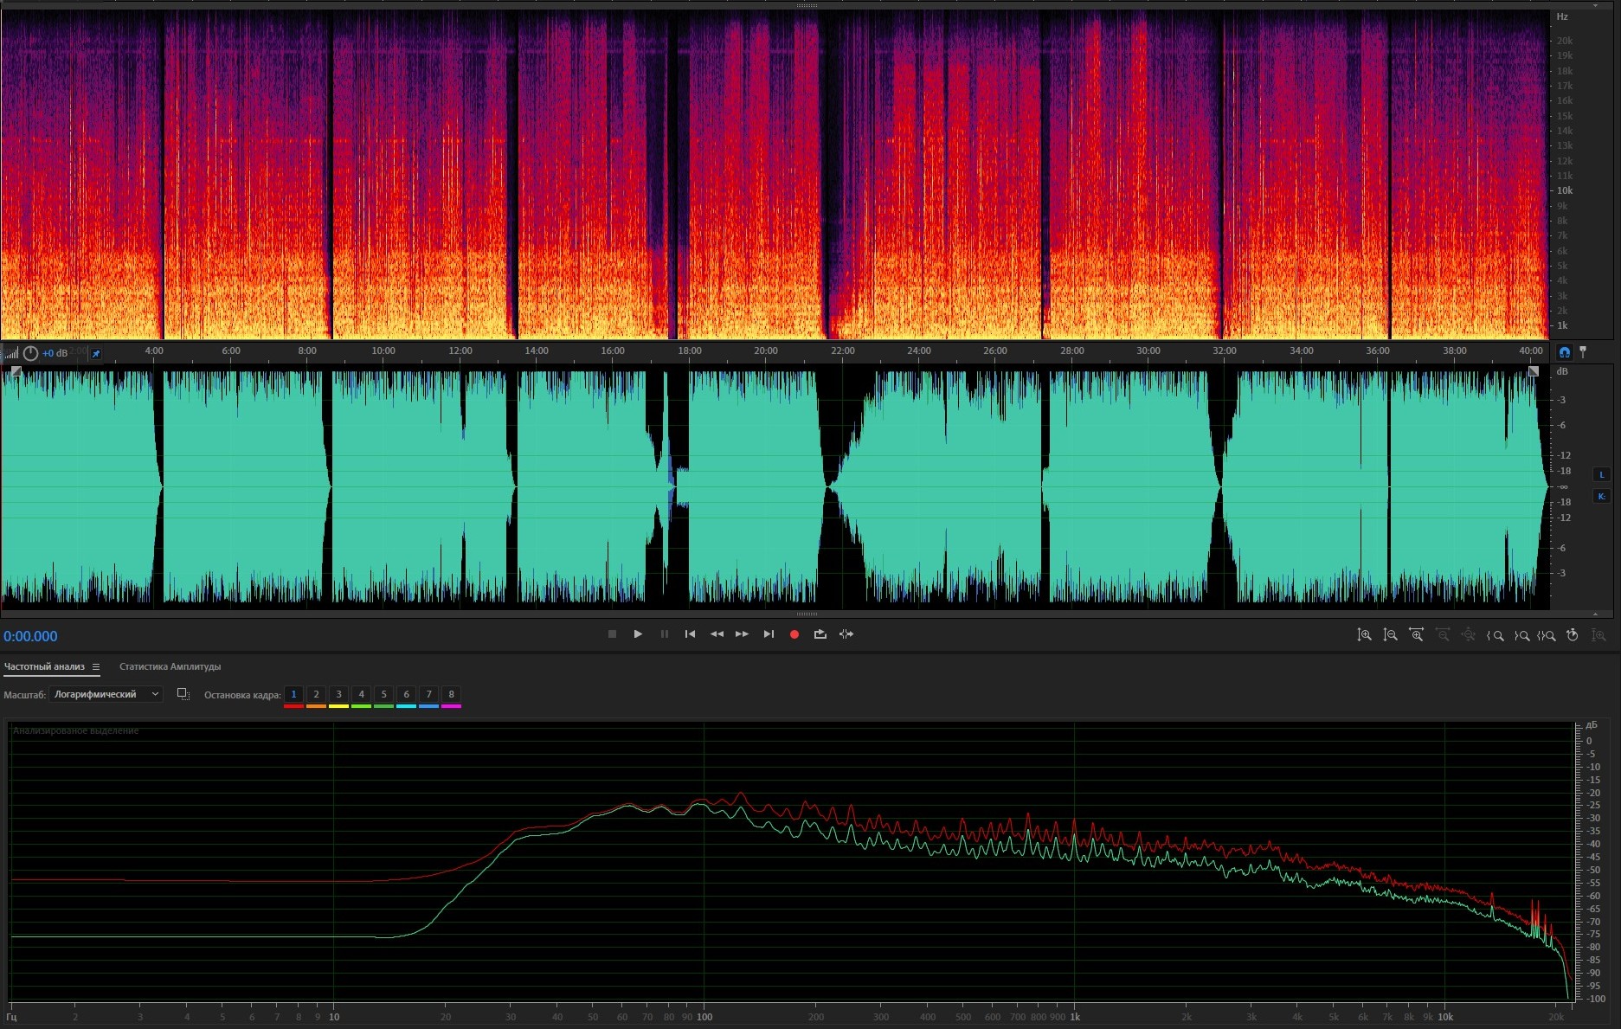Click the +0 dB volume knob
Screen dimensions: 1621x1029
point(30,353)
